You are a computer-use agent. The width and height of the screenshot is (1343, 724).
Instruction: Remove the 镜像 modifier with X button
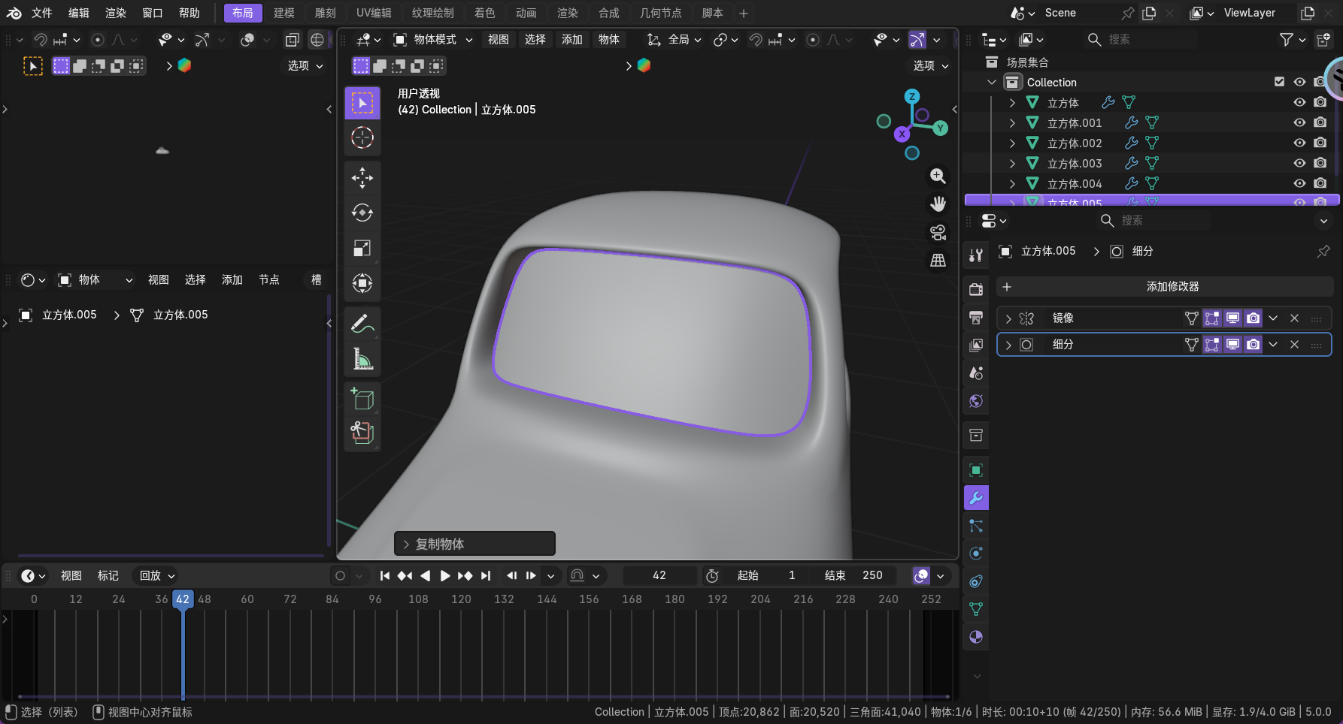tap(1294, 318)
